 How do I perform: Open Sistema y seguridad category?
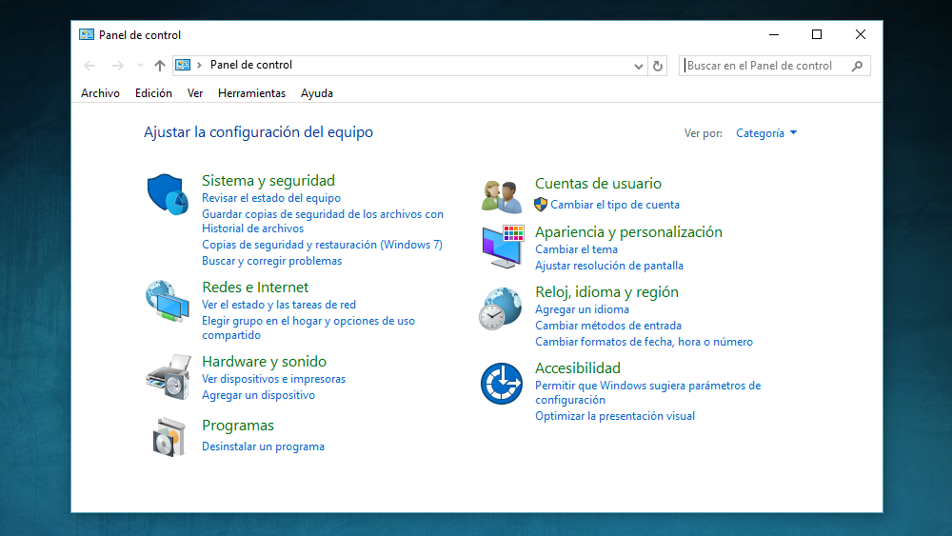click(x=268, y=180)
